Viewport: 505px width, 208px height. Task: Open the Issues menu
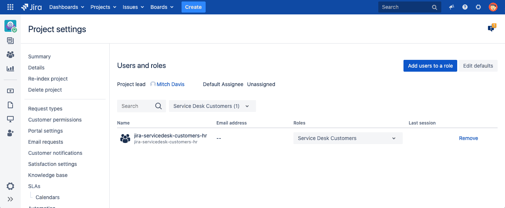(133, 7)
